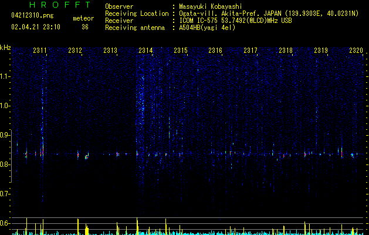Screen dimensions: 369x235
Task: Click the date stamp 02.04.21 23:10
Action: pos(36,27)
